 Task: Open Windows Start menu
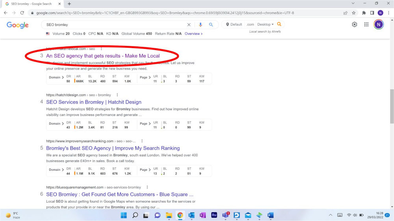point(124,215)
